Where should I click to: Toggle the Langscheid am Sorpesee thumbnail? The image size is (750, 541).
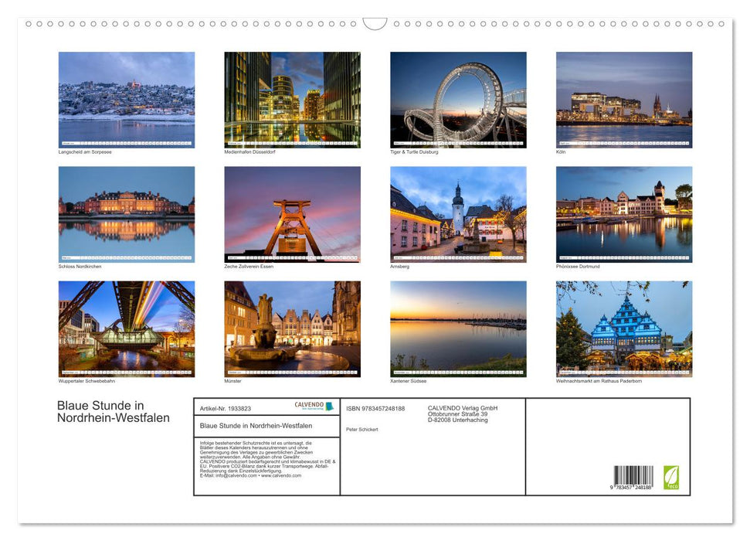(x=126, y=99)
